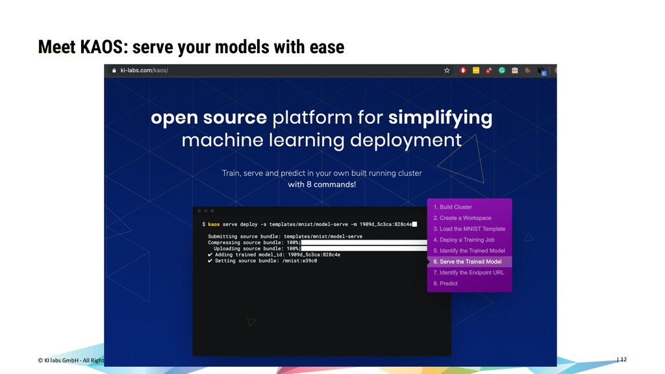This screenshot has width=665, height=374.
Task: Select step '6. Serve the Trained Model'
Action: pyautogui.click(x=470, y=262)
